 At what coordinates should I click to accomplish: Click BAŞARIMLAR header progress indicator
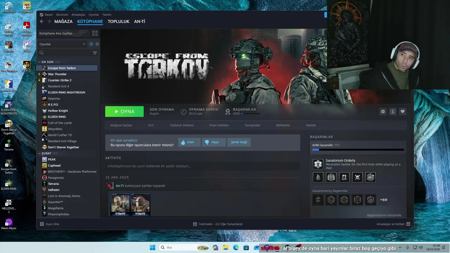251,113
